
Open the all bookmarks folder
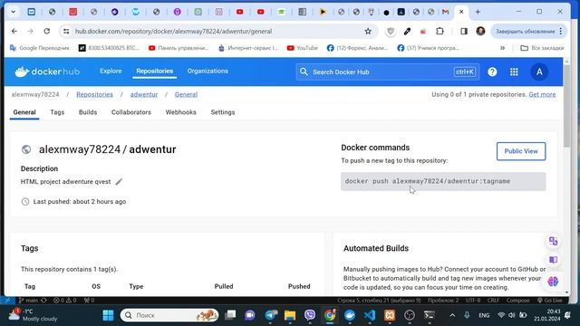pos(542,48)
